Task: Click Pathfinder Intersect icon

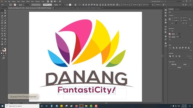Action: (x=176, y=56)
